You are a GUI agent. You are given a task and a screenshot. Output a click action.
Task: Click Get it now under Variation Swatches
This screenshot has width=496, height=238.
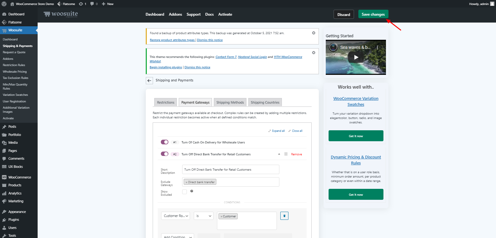(x=356, y=136)
